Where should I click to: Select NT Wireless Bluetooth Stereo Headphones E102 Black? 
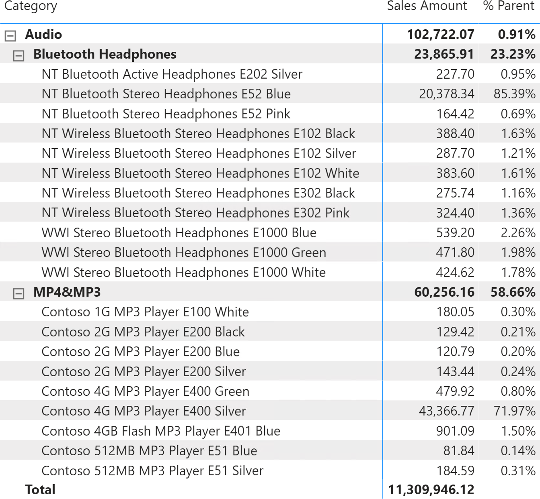[199, 133]
